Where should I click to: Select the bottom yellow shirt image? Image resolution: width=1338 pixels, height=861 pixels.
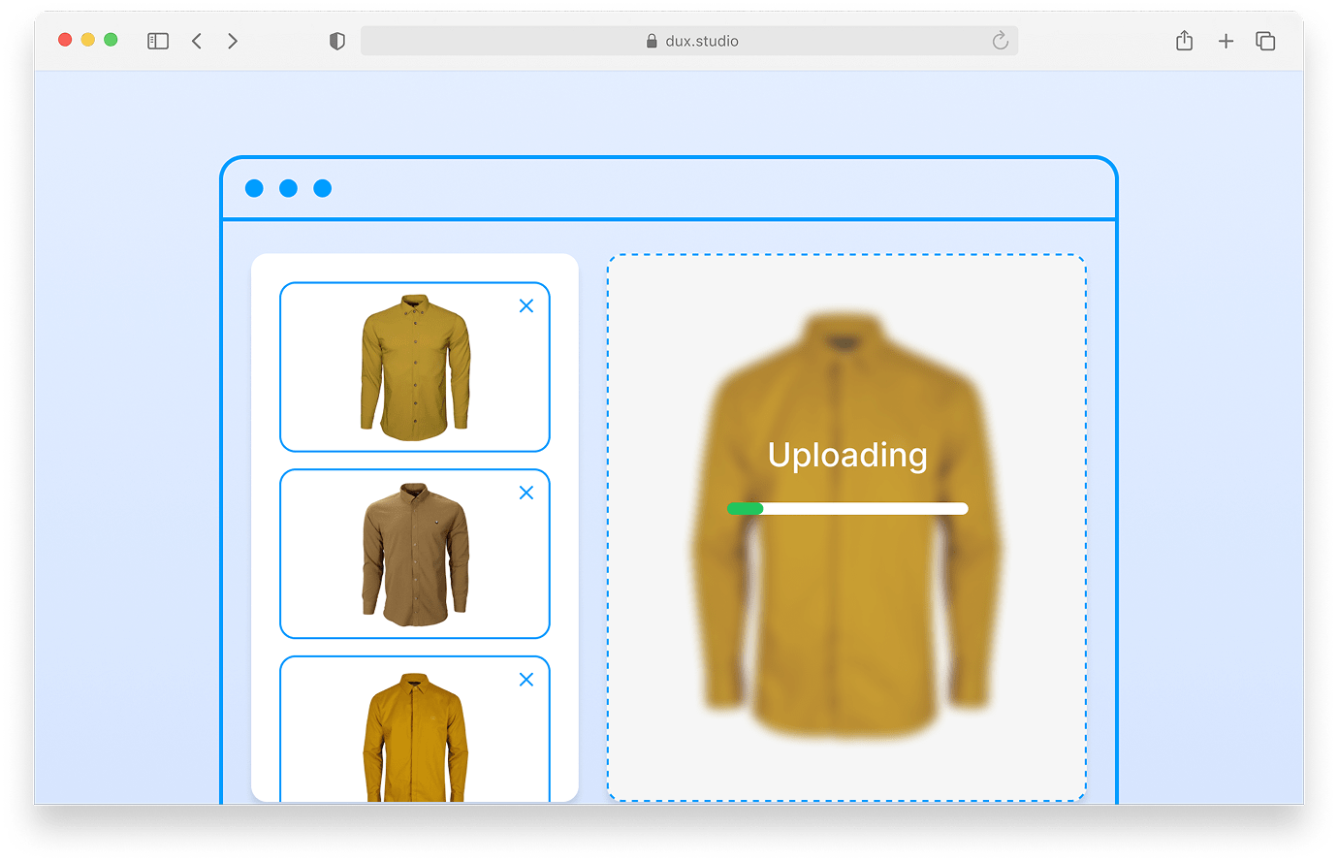point(415,735)
